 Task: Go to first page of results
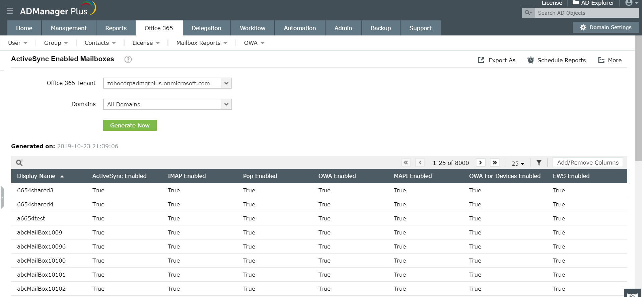pos(406,163)
